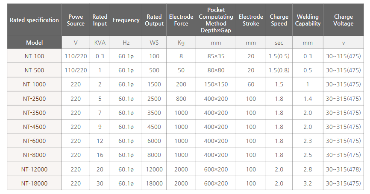Image resolution: width=370 pixels, height=194 pixels.
Task: Select the Rated Input column header
Action: click(x=100, y=20)
